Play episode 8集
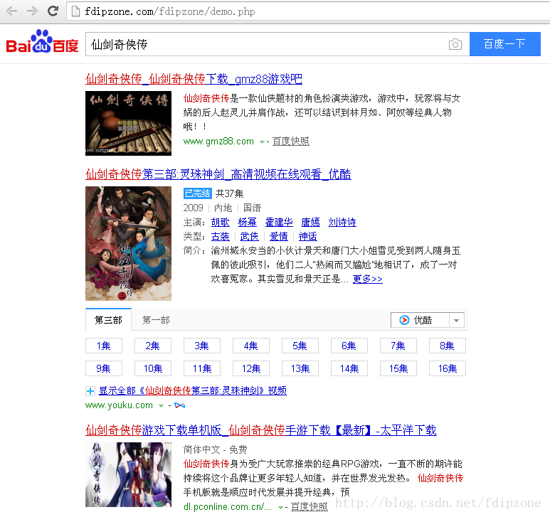The width and height of the screenshot is (550, 517). tap(447, 346)
